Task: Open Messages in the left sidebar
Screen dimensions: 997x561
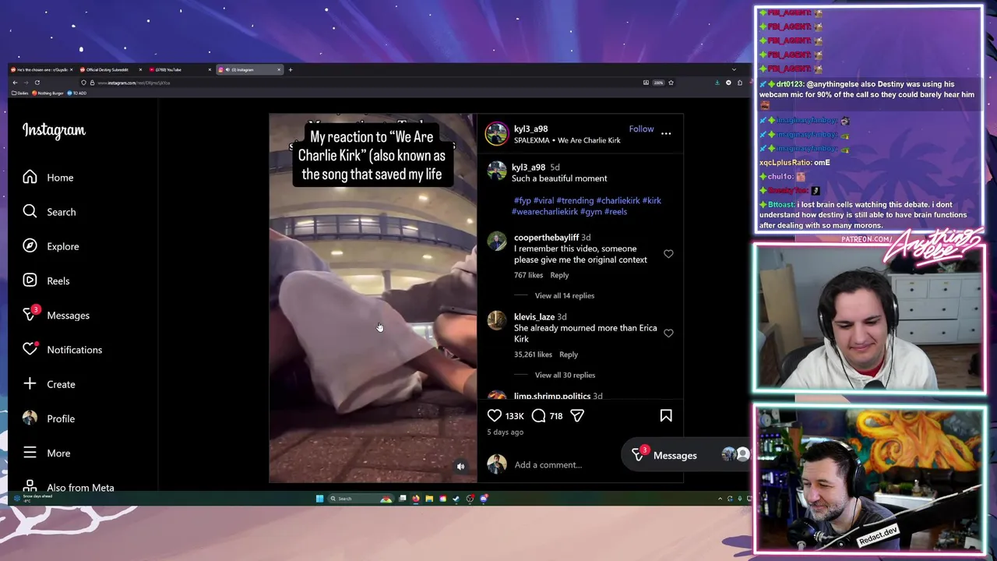Action: pos(56,315)
